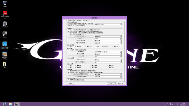Open the graphics preset dropdown
Screen dimensions: 189x106
click(108, 24)
